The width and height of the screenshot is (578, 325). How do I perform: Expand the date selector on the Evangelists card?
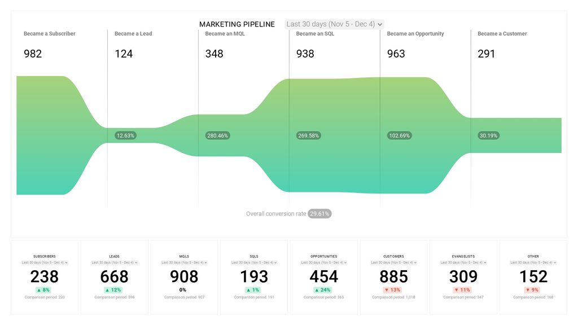(463, 262)
